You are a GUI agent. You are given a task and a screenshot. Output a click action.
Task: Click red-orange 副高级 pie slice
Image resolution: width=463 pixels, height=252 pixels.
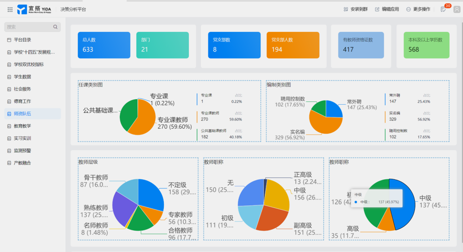271,218
